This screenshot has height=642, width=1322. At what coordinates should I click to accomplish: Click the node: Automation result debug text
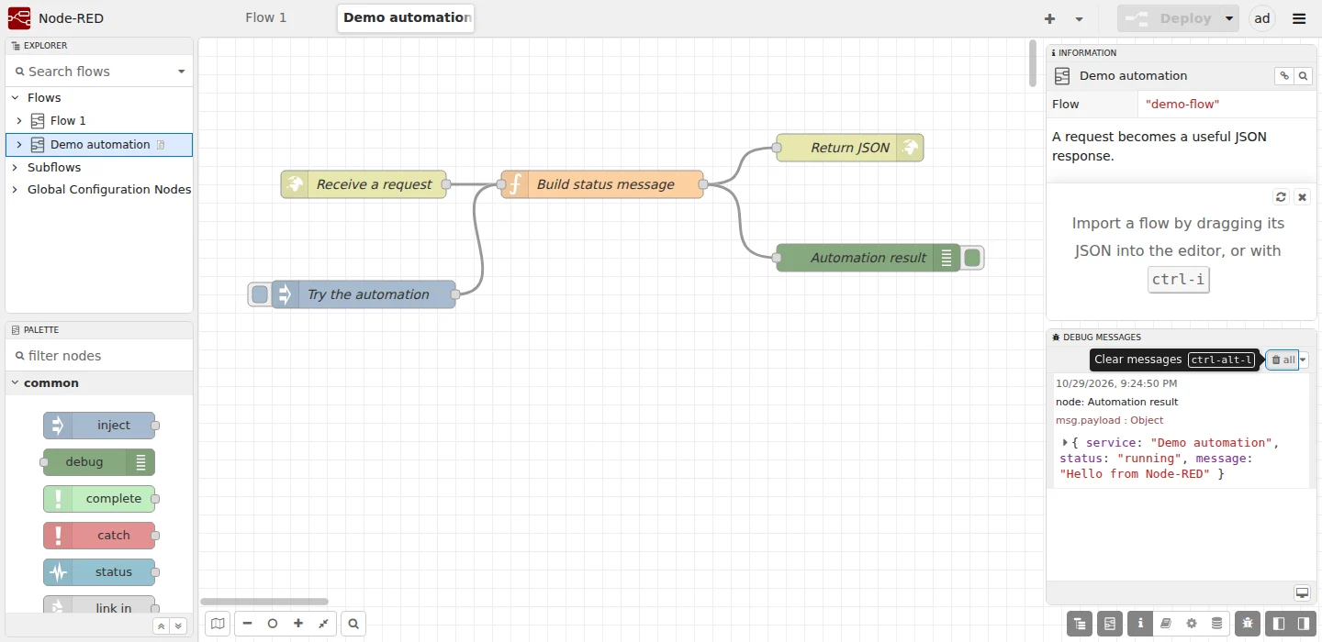tap(1116, 402)
